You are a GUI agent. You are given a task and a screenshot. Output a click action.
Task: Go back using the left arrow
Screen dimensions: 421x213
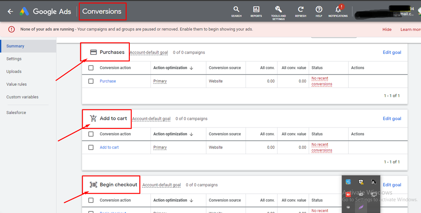coord(10,12)
